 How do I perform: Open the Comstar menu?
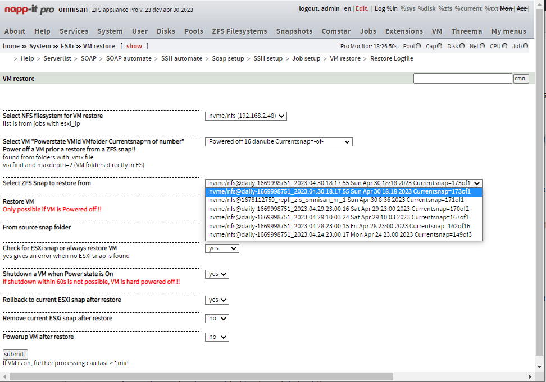(336, 31)
